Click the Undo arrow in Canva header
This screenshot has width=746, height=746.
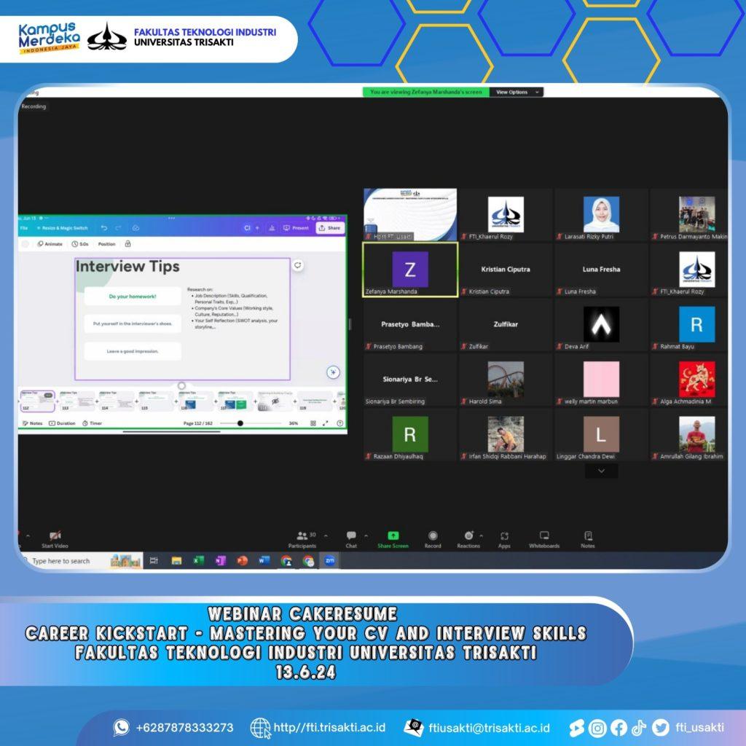point(104,228)
